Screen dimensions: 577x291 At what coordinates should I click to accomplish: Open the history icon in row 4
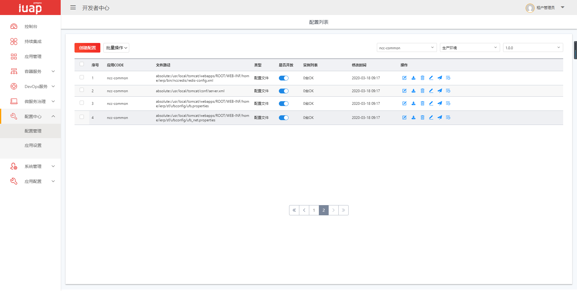coord(448,117)
